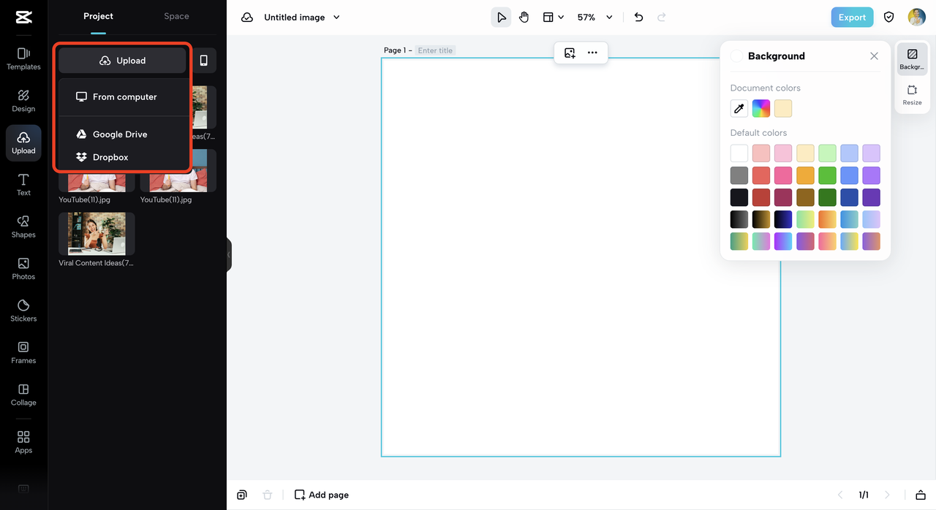
Task: Click the blank white canvas page
Action: (x=581, y=257)
